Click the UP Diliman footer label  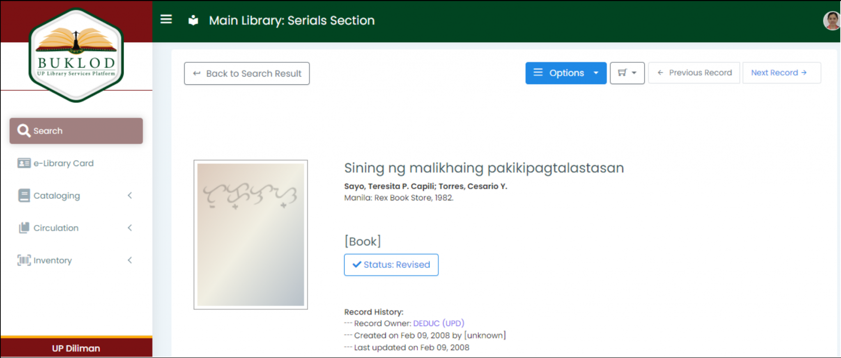(76, 348)
